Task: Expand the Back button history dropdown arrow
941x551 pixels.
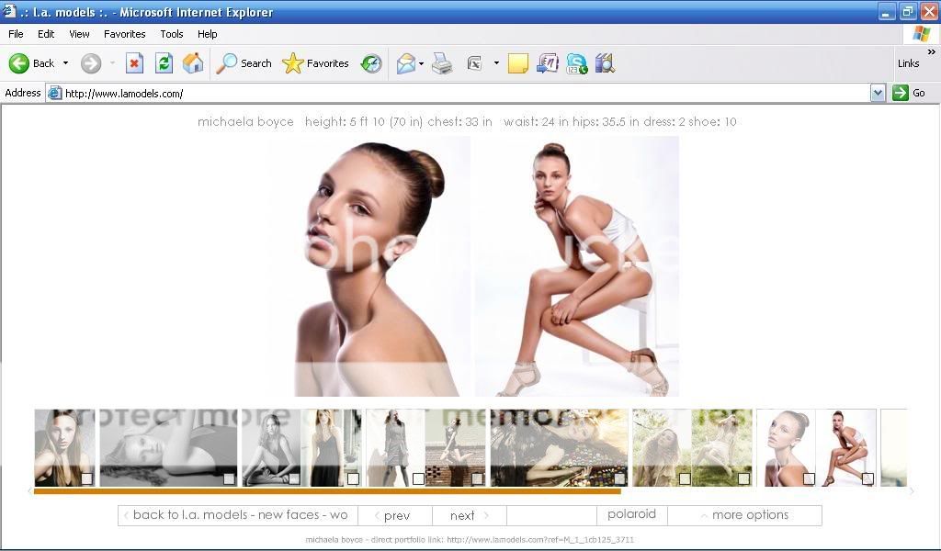Action: tap(65, 63)
